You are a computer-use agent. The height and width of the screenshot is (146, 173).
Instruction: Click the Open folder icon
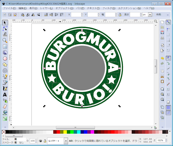[x=162, y=27]
